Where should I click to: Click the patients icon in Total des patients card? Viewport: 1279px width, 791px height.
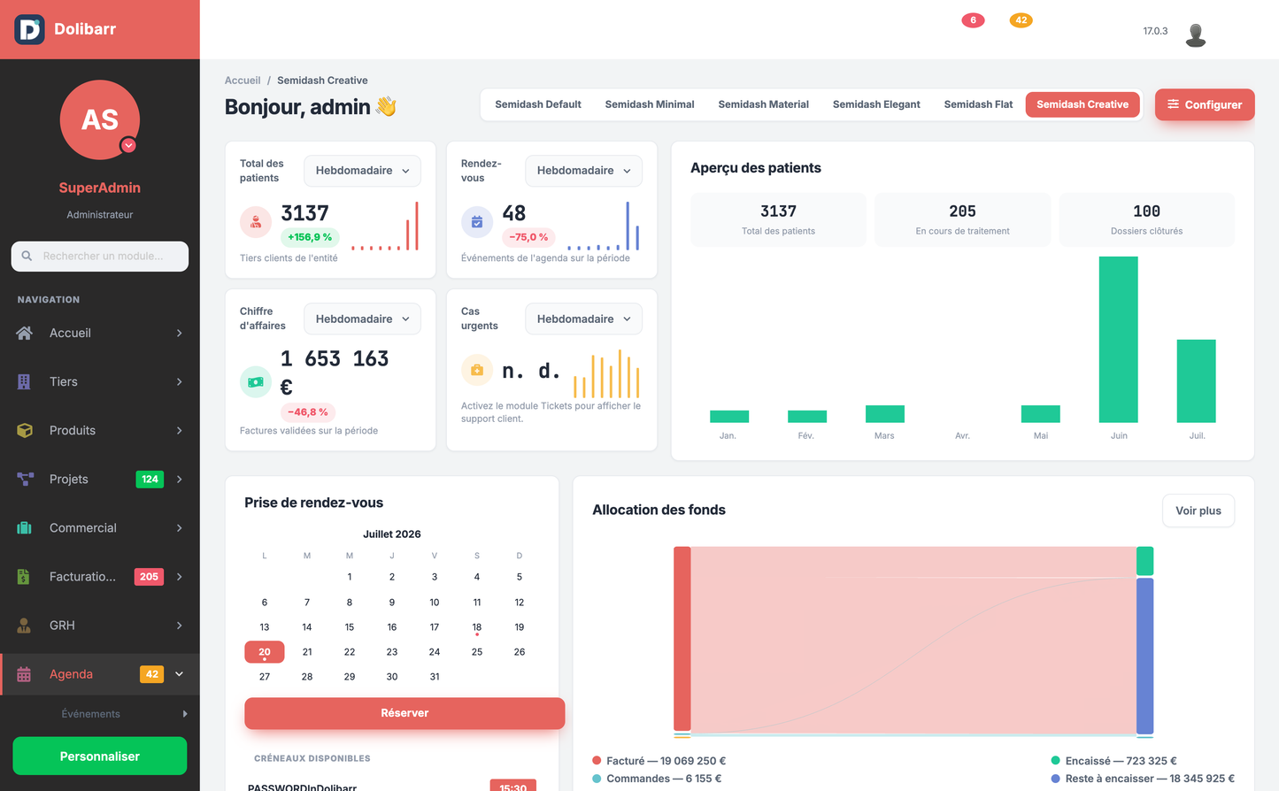[256, 222]
